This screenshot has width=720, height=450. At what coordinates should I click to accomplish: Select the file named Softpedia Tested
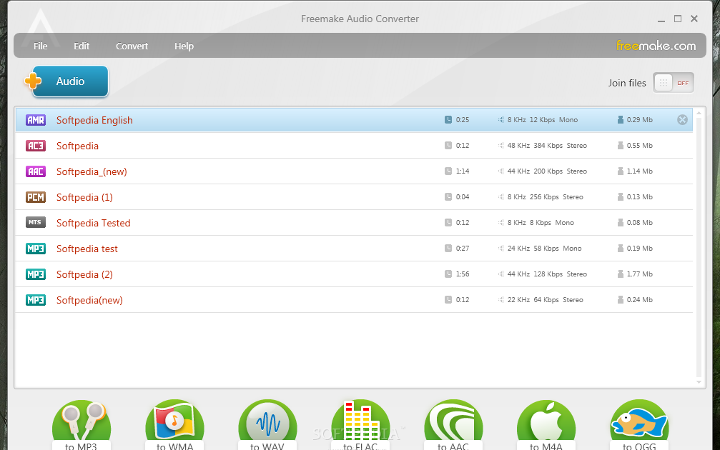(x=94, y=223)
